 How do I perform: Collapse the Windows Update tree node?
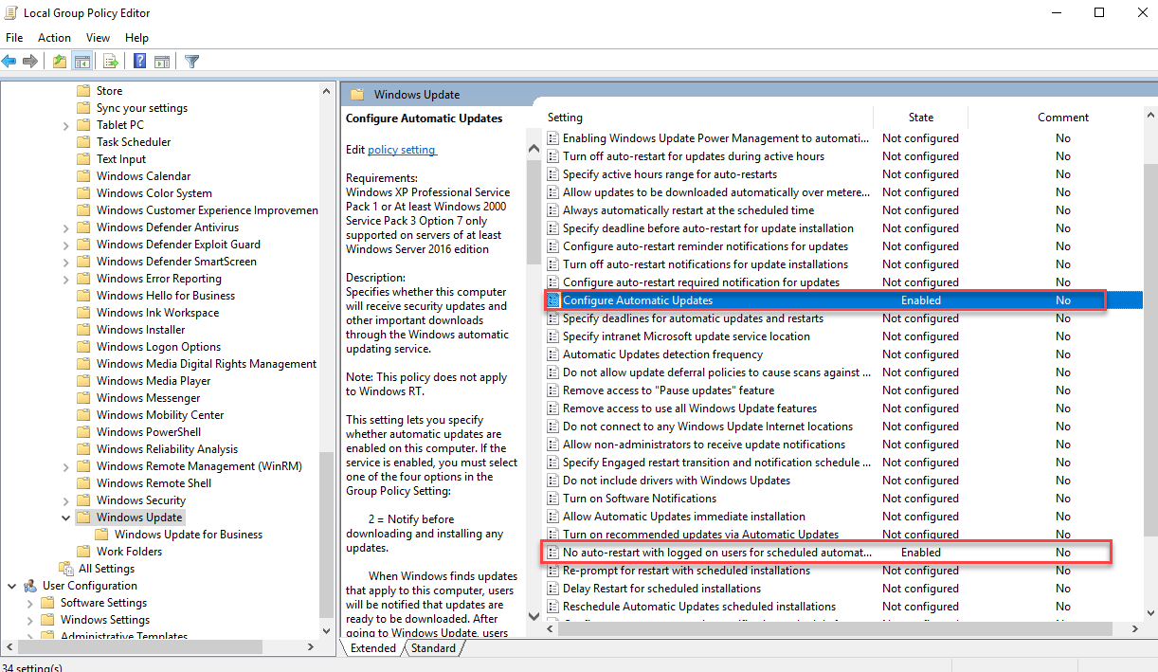point(65,518)
